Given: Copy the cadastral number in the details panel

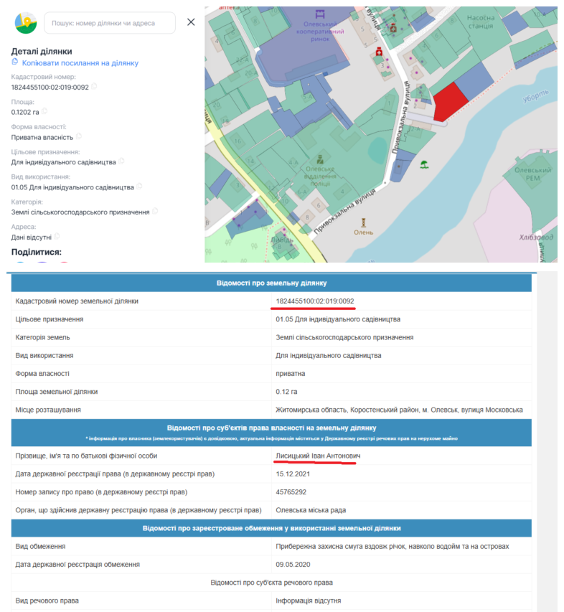Looking at the screenshot, I should point(94,86).
